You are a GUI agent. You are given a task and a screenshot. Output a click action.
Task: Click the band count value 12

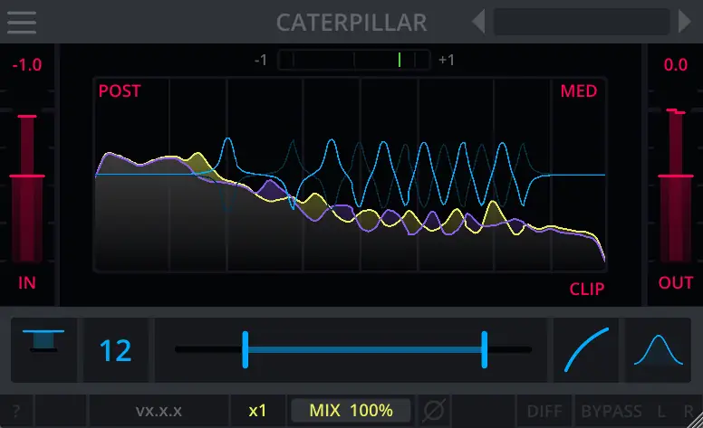point(115,349)
